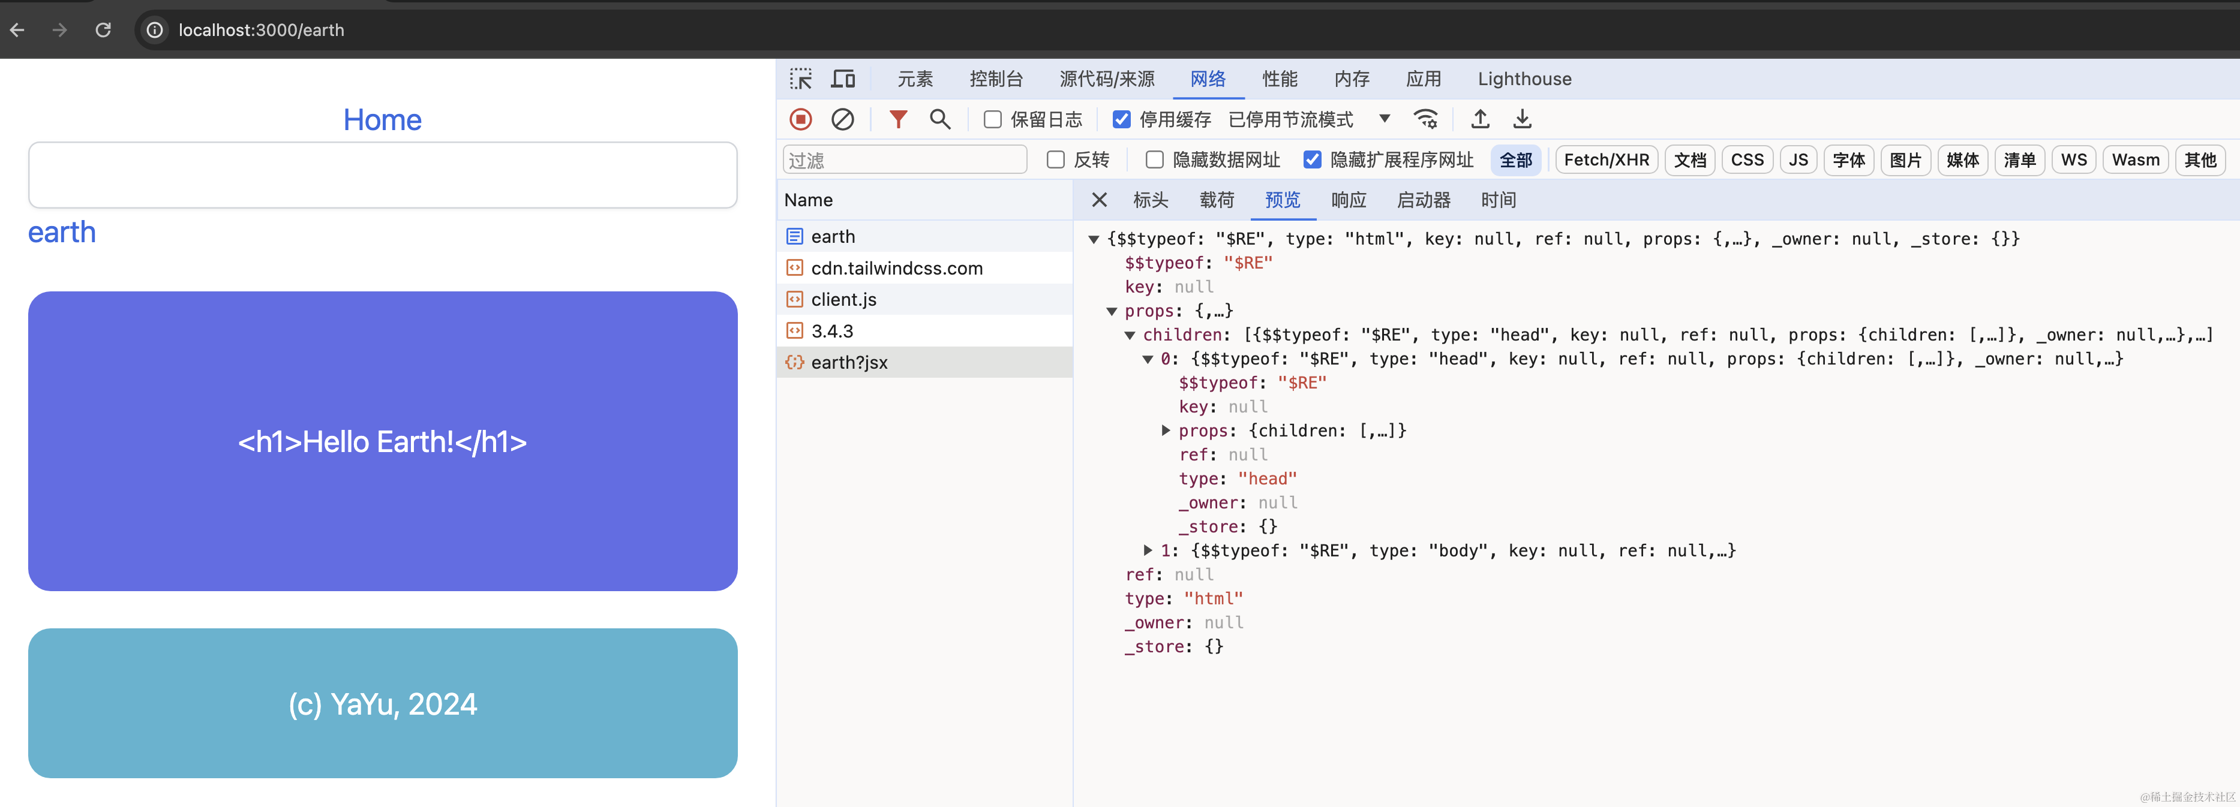2240x807 pixels.
Task: Toggle the device toolbar icon
Action: click(842, 79)
